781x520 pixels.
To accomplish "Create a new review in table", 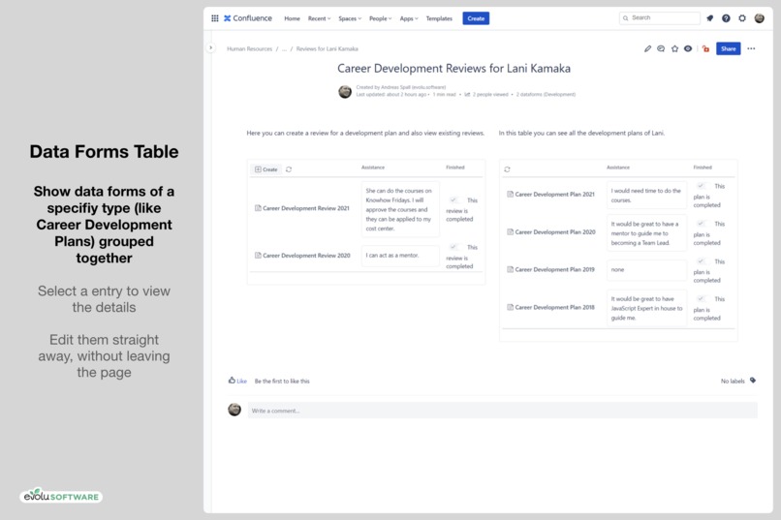I will 266,169.
